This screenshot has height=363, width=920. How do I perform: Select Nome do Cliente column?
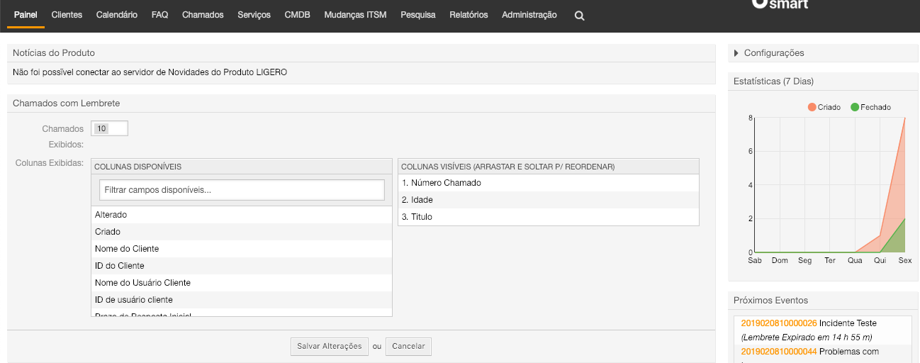click(x=242, y=249)
